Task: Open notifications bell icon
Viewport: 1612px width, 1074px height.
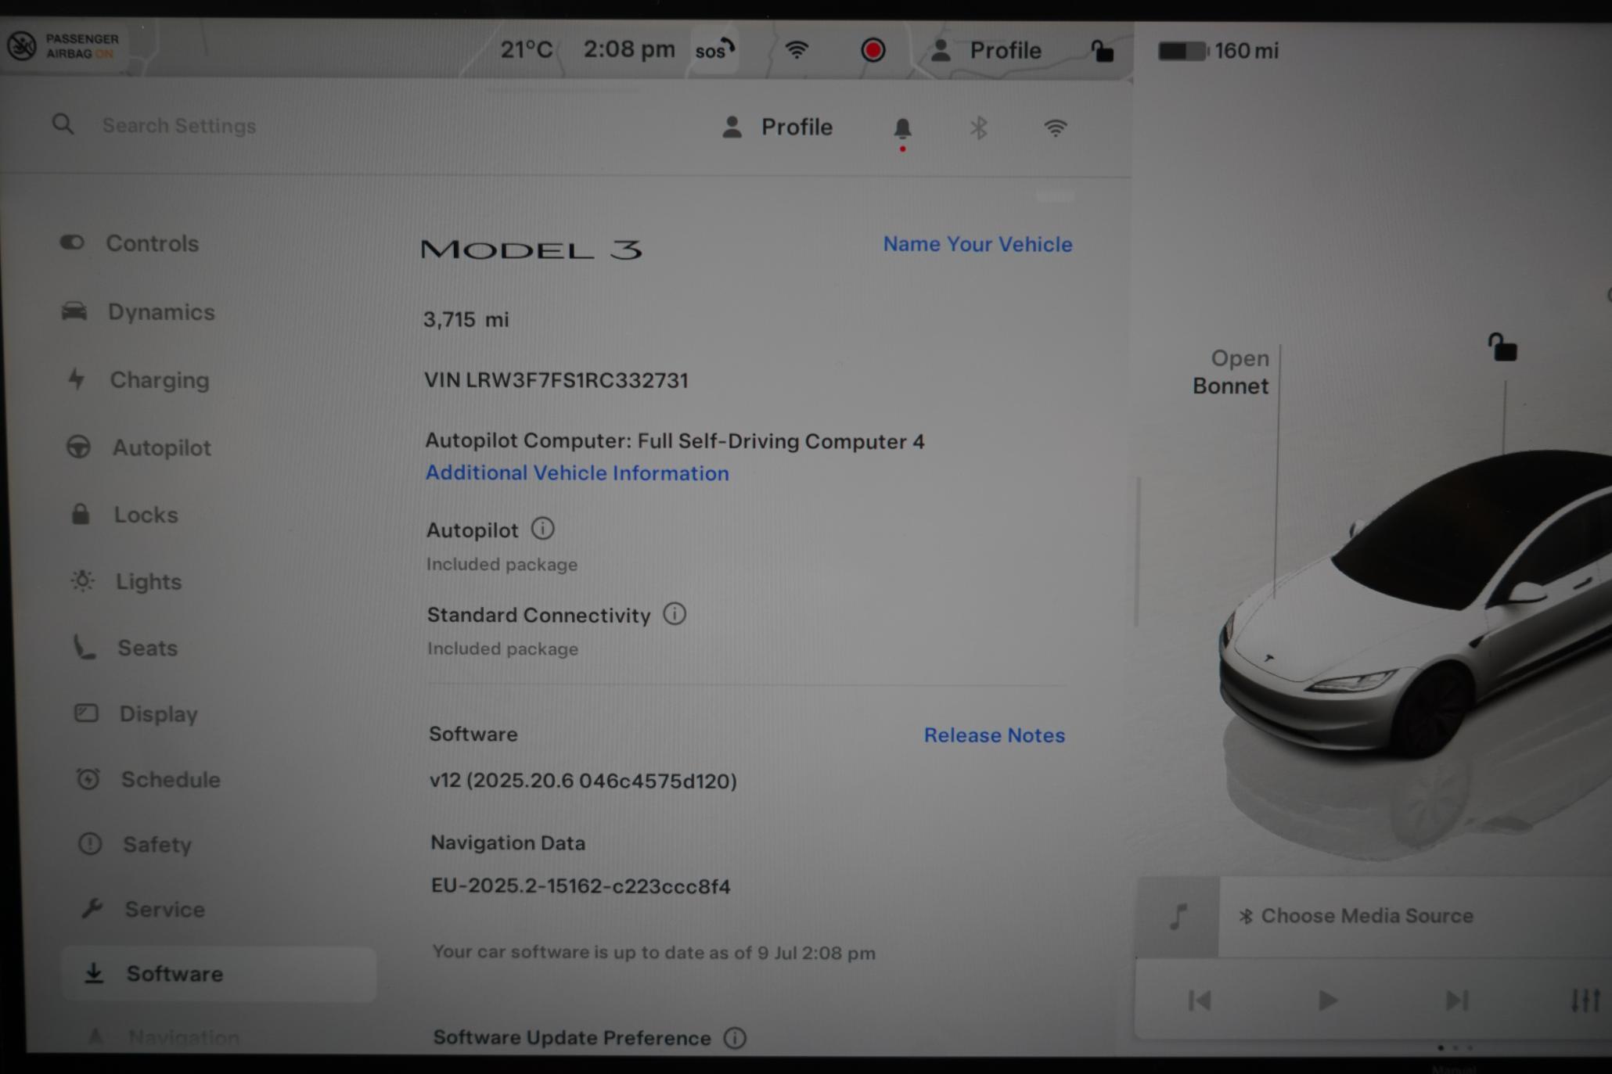Action: coord(902,129)
